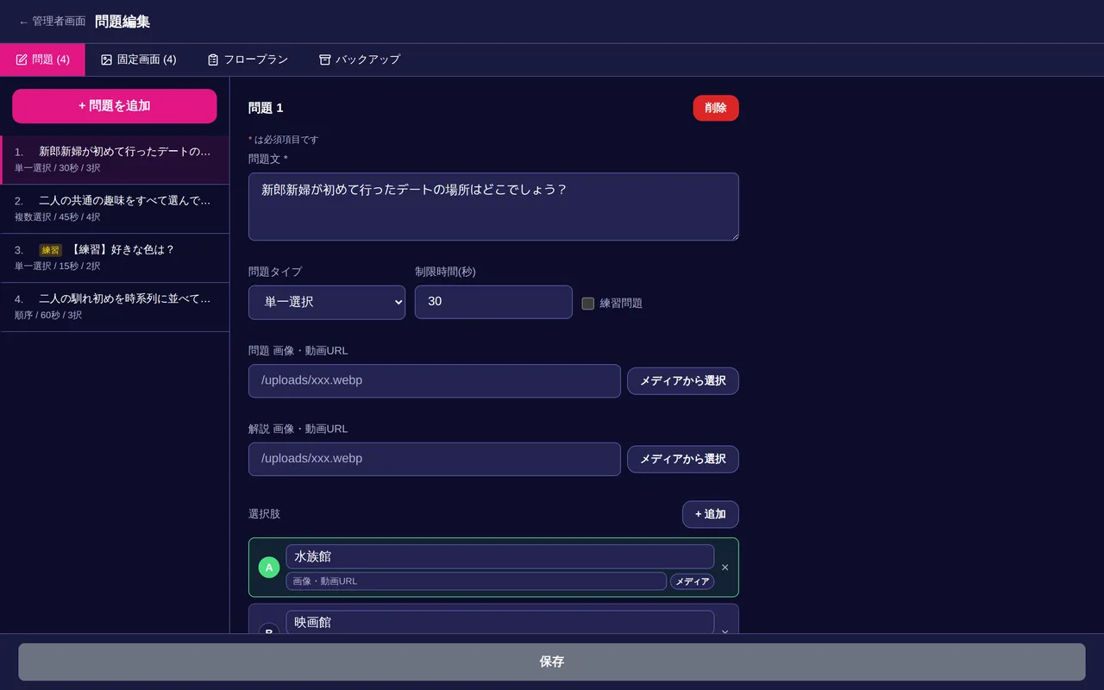Viewport: 1104px width, 690px height.
Task: Click the clipboard icon on フロープラン tab
Action: point(213,60)
